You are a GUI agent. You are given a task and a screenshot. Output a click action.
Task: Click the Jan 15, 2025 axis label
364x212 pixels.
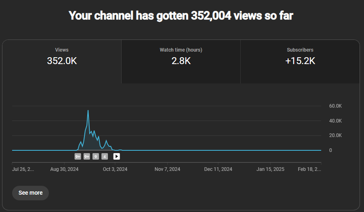click(x=270, y=169)
